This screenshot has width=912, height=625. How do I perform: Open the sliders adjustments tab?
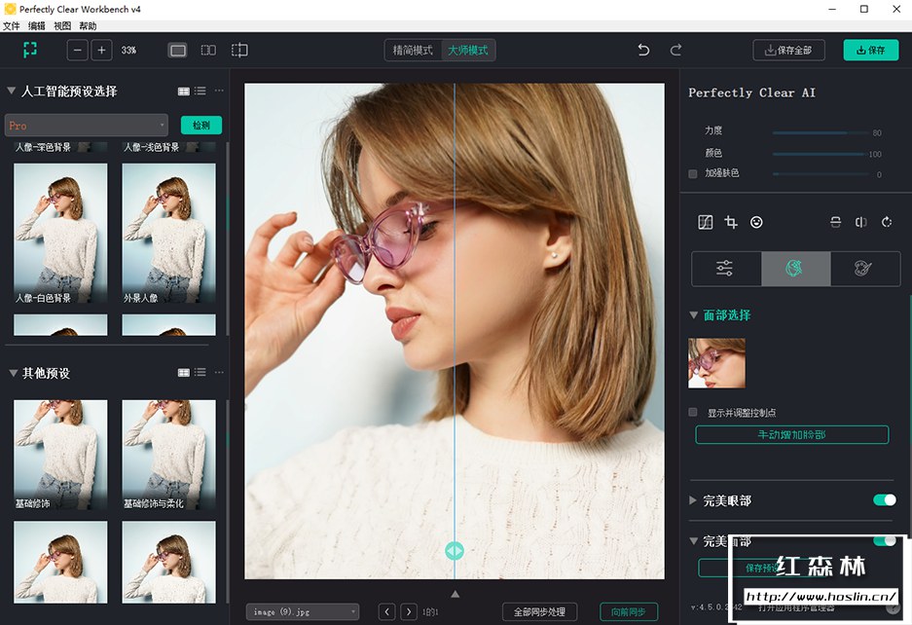(726, 269)
